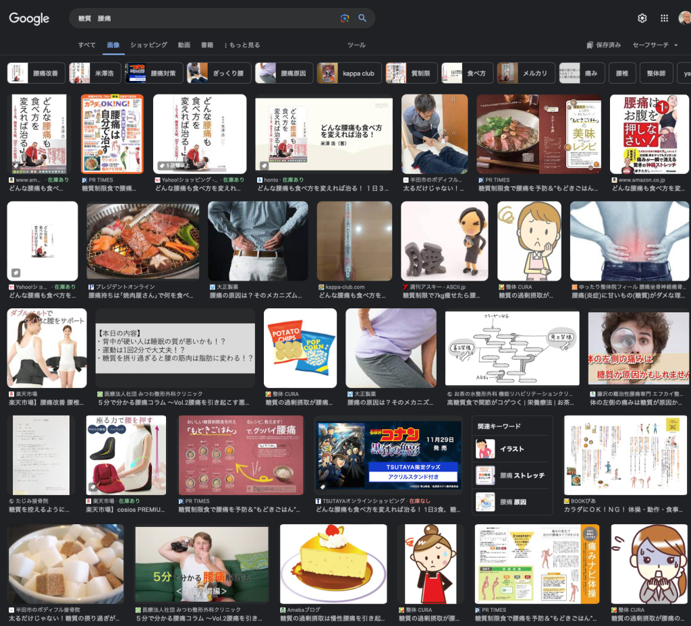This screenshot has width=691, height=626.
Task: Expand the セーフサーチ dropdown
Action: coord(655,45)
